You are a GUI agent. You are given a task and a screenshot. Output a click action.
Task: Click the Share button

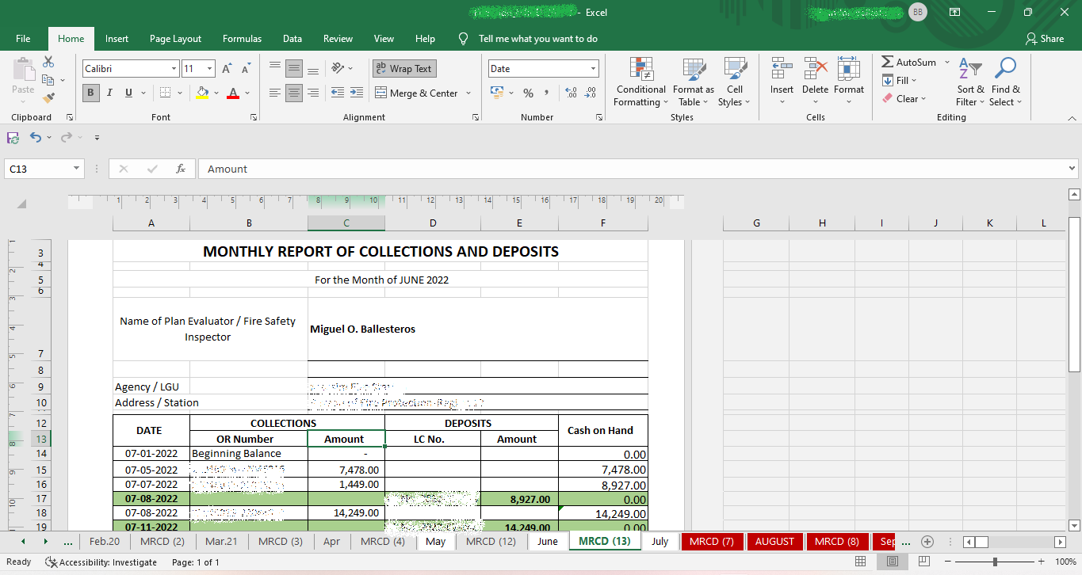coord(1044,39)
